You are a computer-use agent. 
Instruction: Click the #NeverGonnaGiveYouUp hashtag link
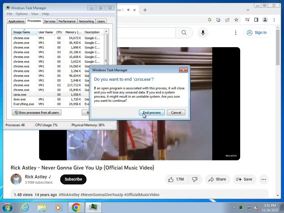[102, 195]
